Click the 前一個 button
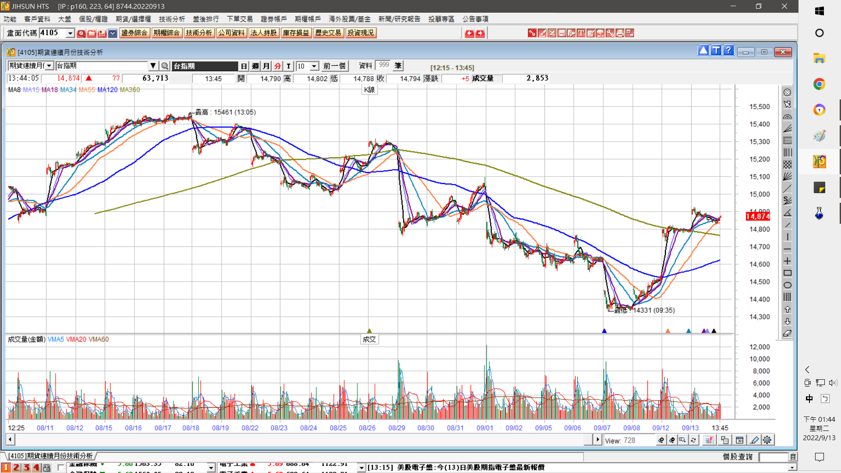Image resolution: width=841 pixels, height=473 pixels. 334,66
